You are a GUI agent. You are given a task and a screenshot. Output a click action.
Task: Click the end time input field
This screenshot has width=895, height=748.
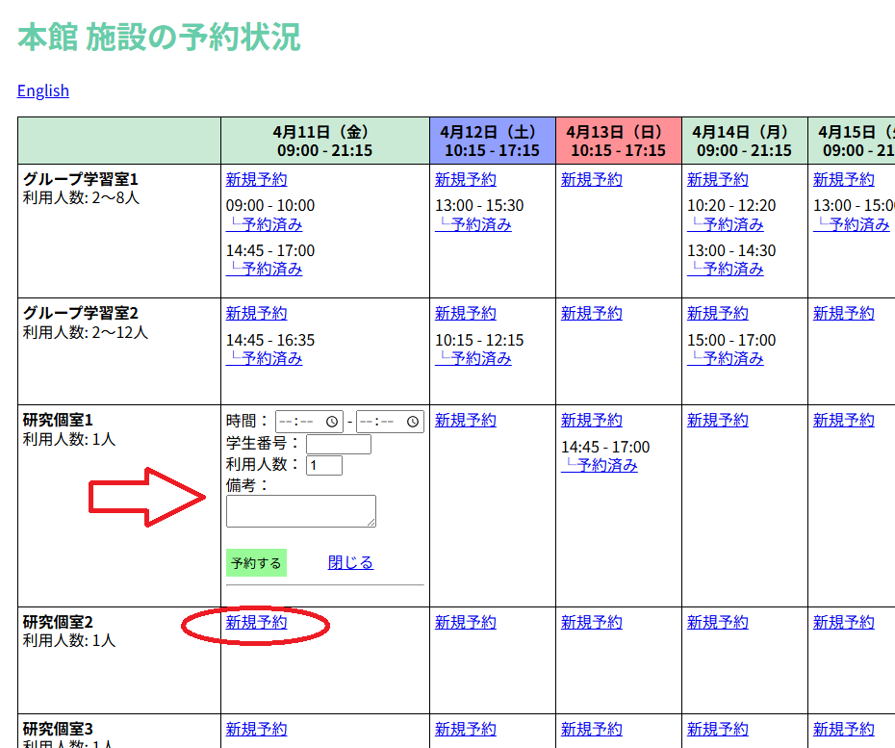pos(381,422)
